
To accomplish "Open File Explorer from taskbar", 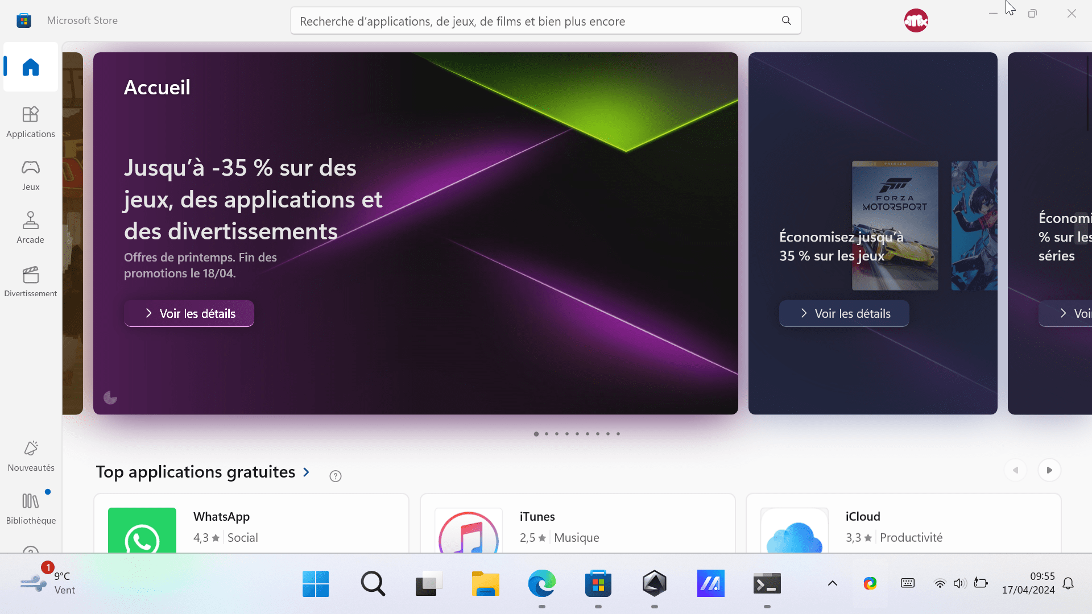I will coord(485,583).
